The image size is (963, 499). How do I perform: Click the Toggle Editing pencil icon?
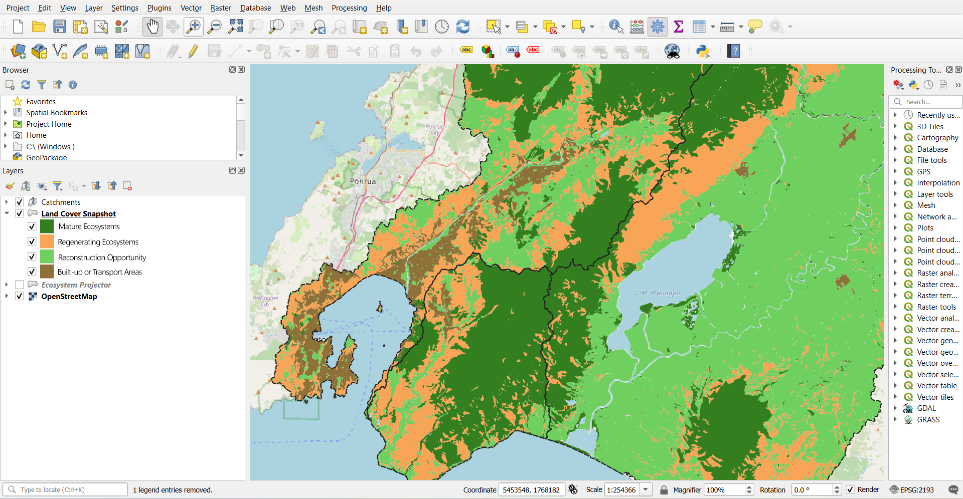(193, 51)
